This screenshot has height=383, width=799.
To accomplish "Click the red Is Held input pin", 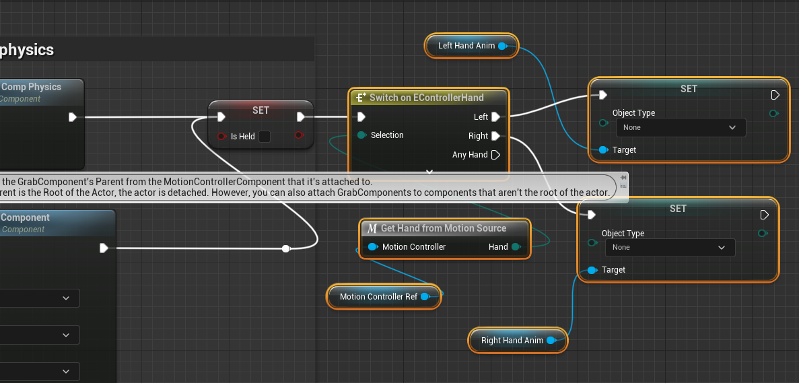I will (221, 136).
